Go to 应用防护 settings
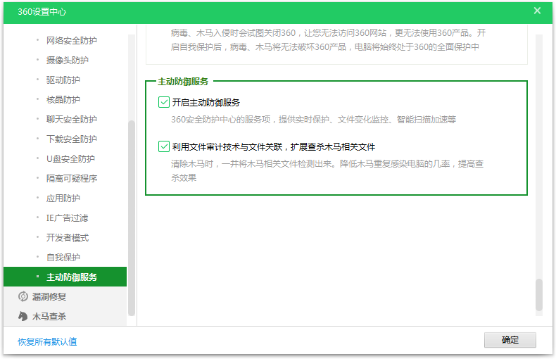Image resolution: width=556 pixels, height=359 pixels. [x=63, y=198]
